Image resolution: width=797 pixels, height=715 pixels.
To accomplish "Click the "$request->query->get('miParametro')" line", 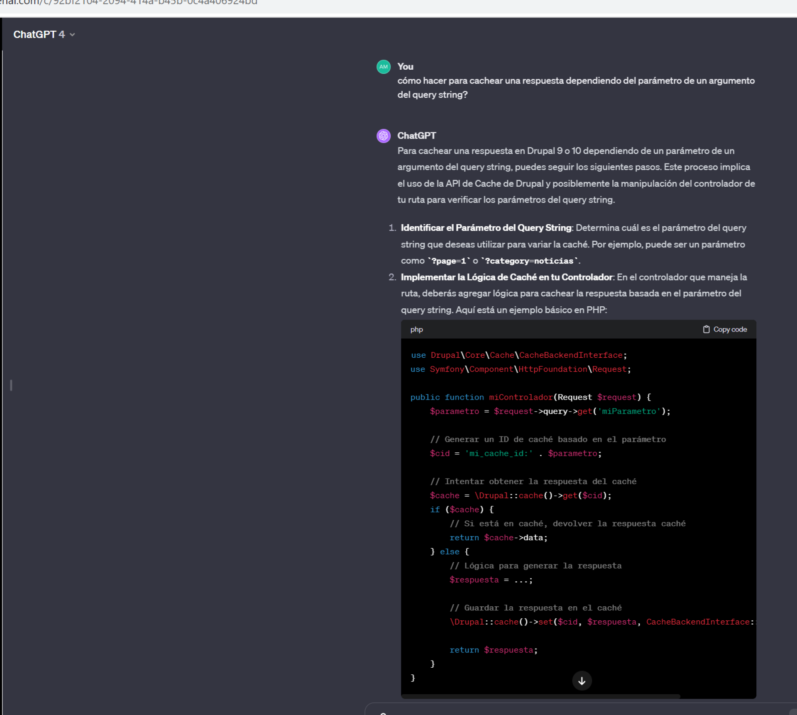I will [550, 411].
